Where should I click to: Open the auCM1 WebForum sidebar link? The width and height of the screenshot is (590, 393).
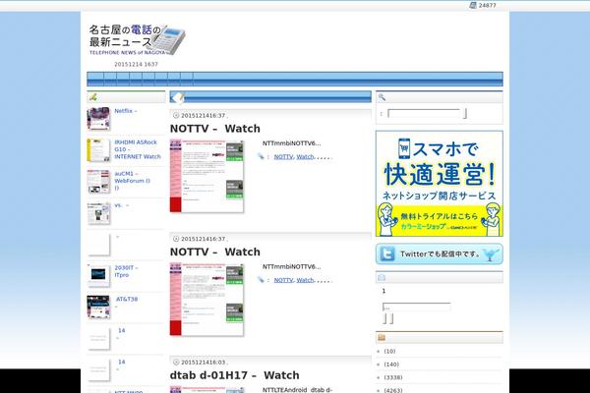tap(133, 181)
